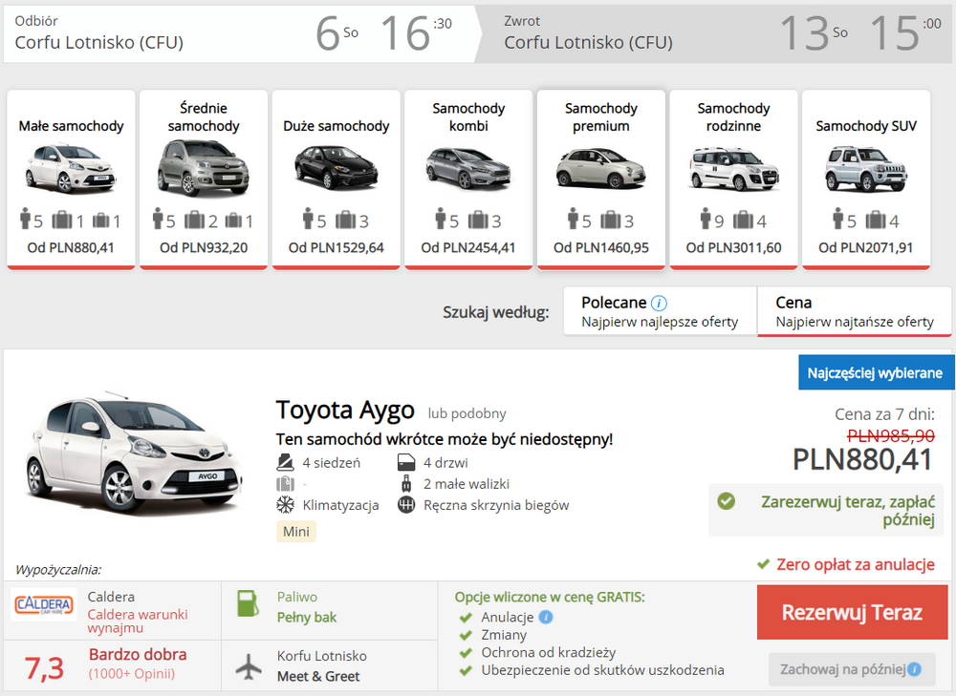Click the crossed-out price PLN985,90

pyautogui.click(x=891, y=435)
